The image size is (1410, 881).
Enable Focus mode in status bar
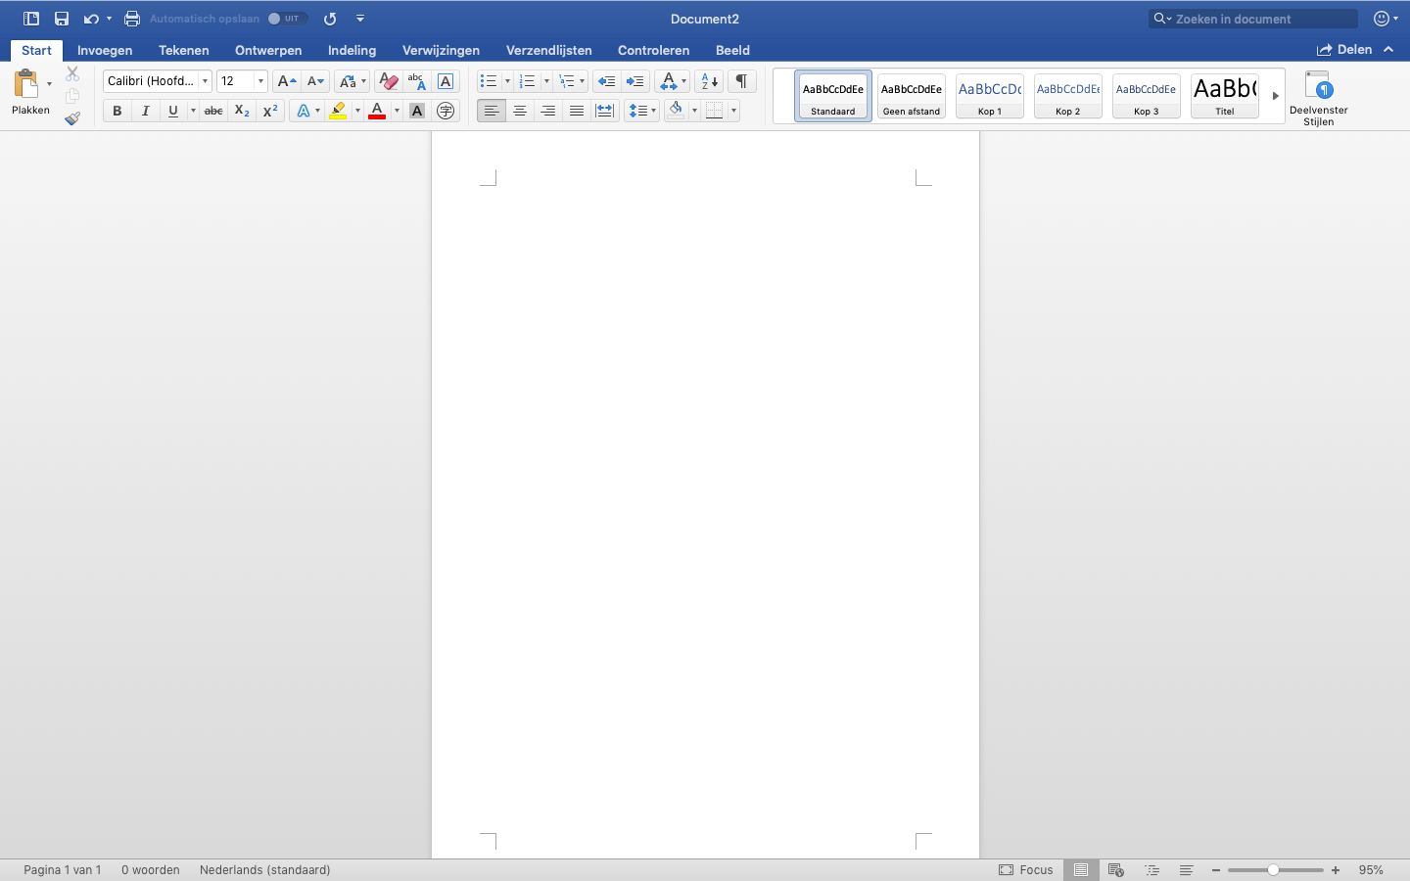coord(1026,869)
